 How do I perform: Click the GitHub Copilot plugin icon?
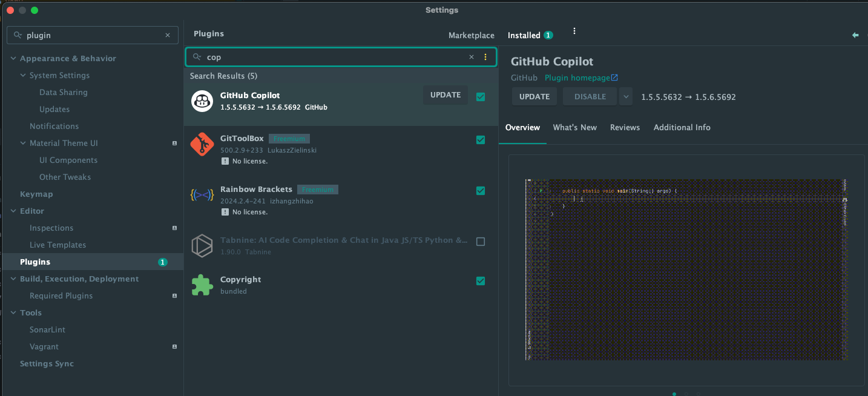click(202, 101)
